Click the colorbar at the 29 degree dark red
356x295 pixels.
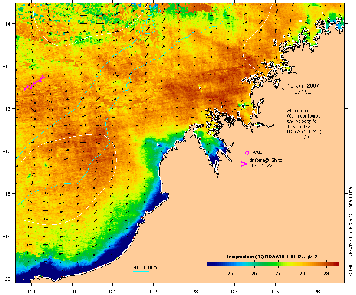point(326,264)
